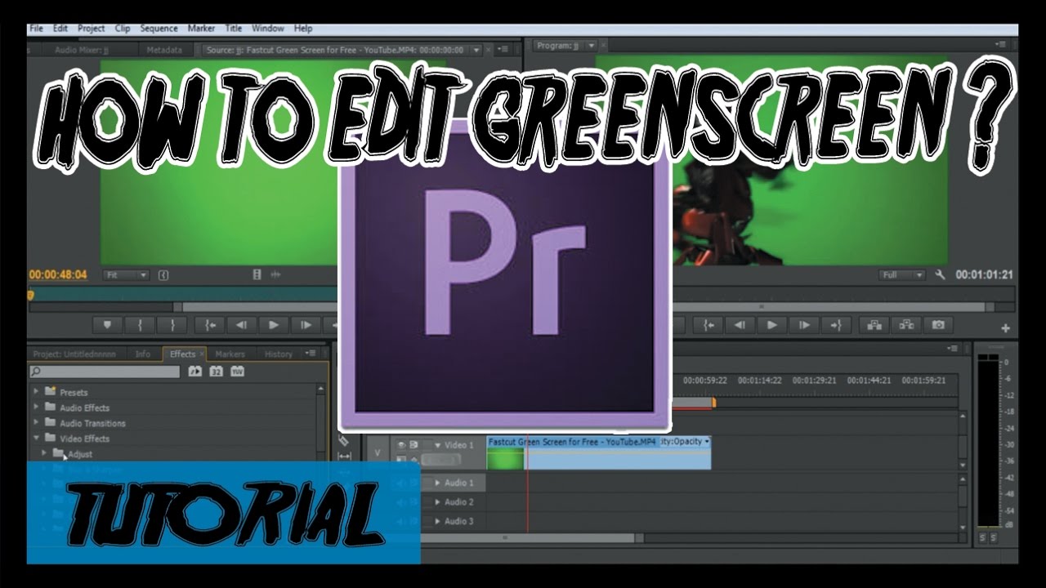This screenshot has width=1046, height=588.
Task: Click the Drag Video Only filmstrip icon
Action: click(x=258, y=275)
